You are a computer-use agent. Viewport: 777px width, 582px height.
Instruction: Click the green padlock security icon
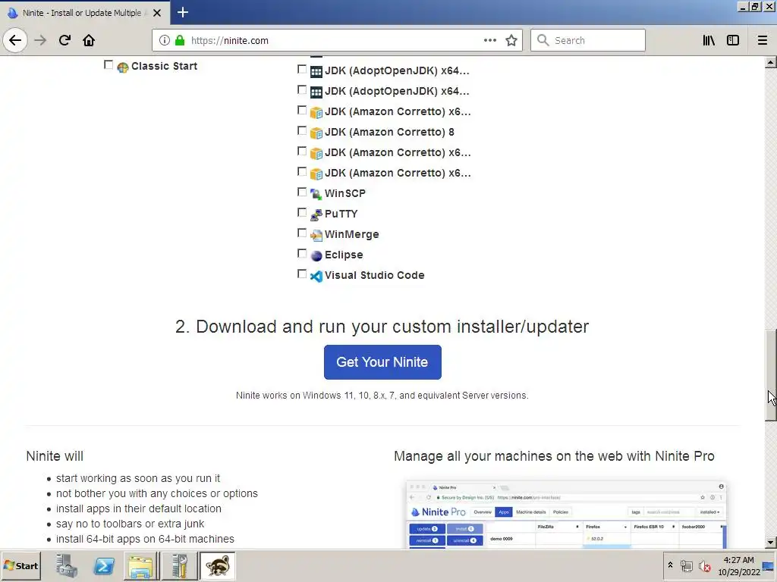click(x=180, y=40)
